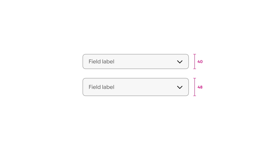The height and width of the screenshot is (150, 271).
Task: Open the shorter select field
Action: [x=136, y=61]
